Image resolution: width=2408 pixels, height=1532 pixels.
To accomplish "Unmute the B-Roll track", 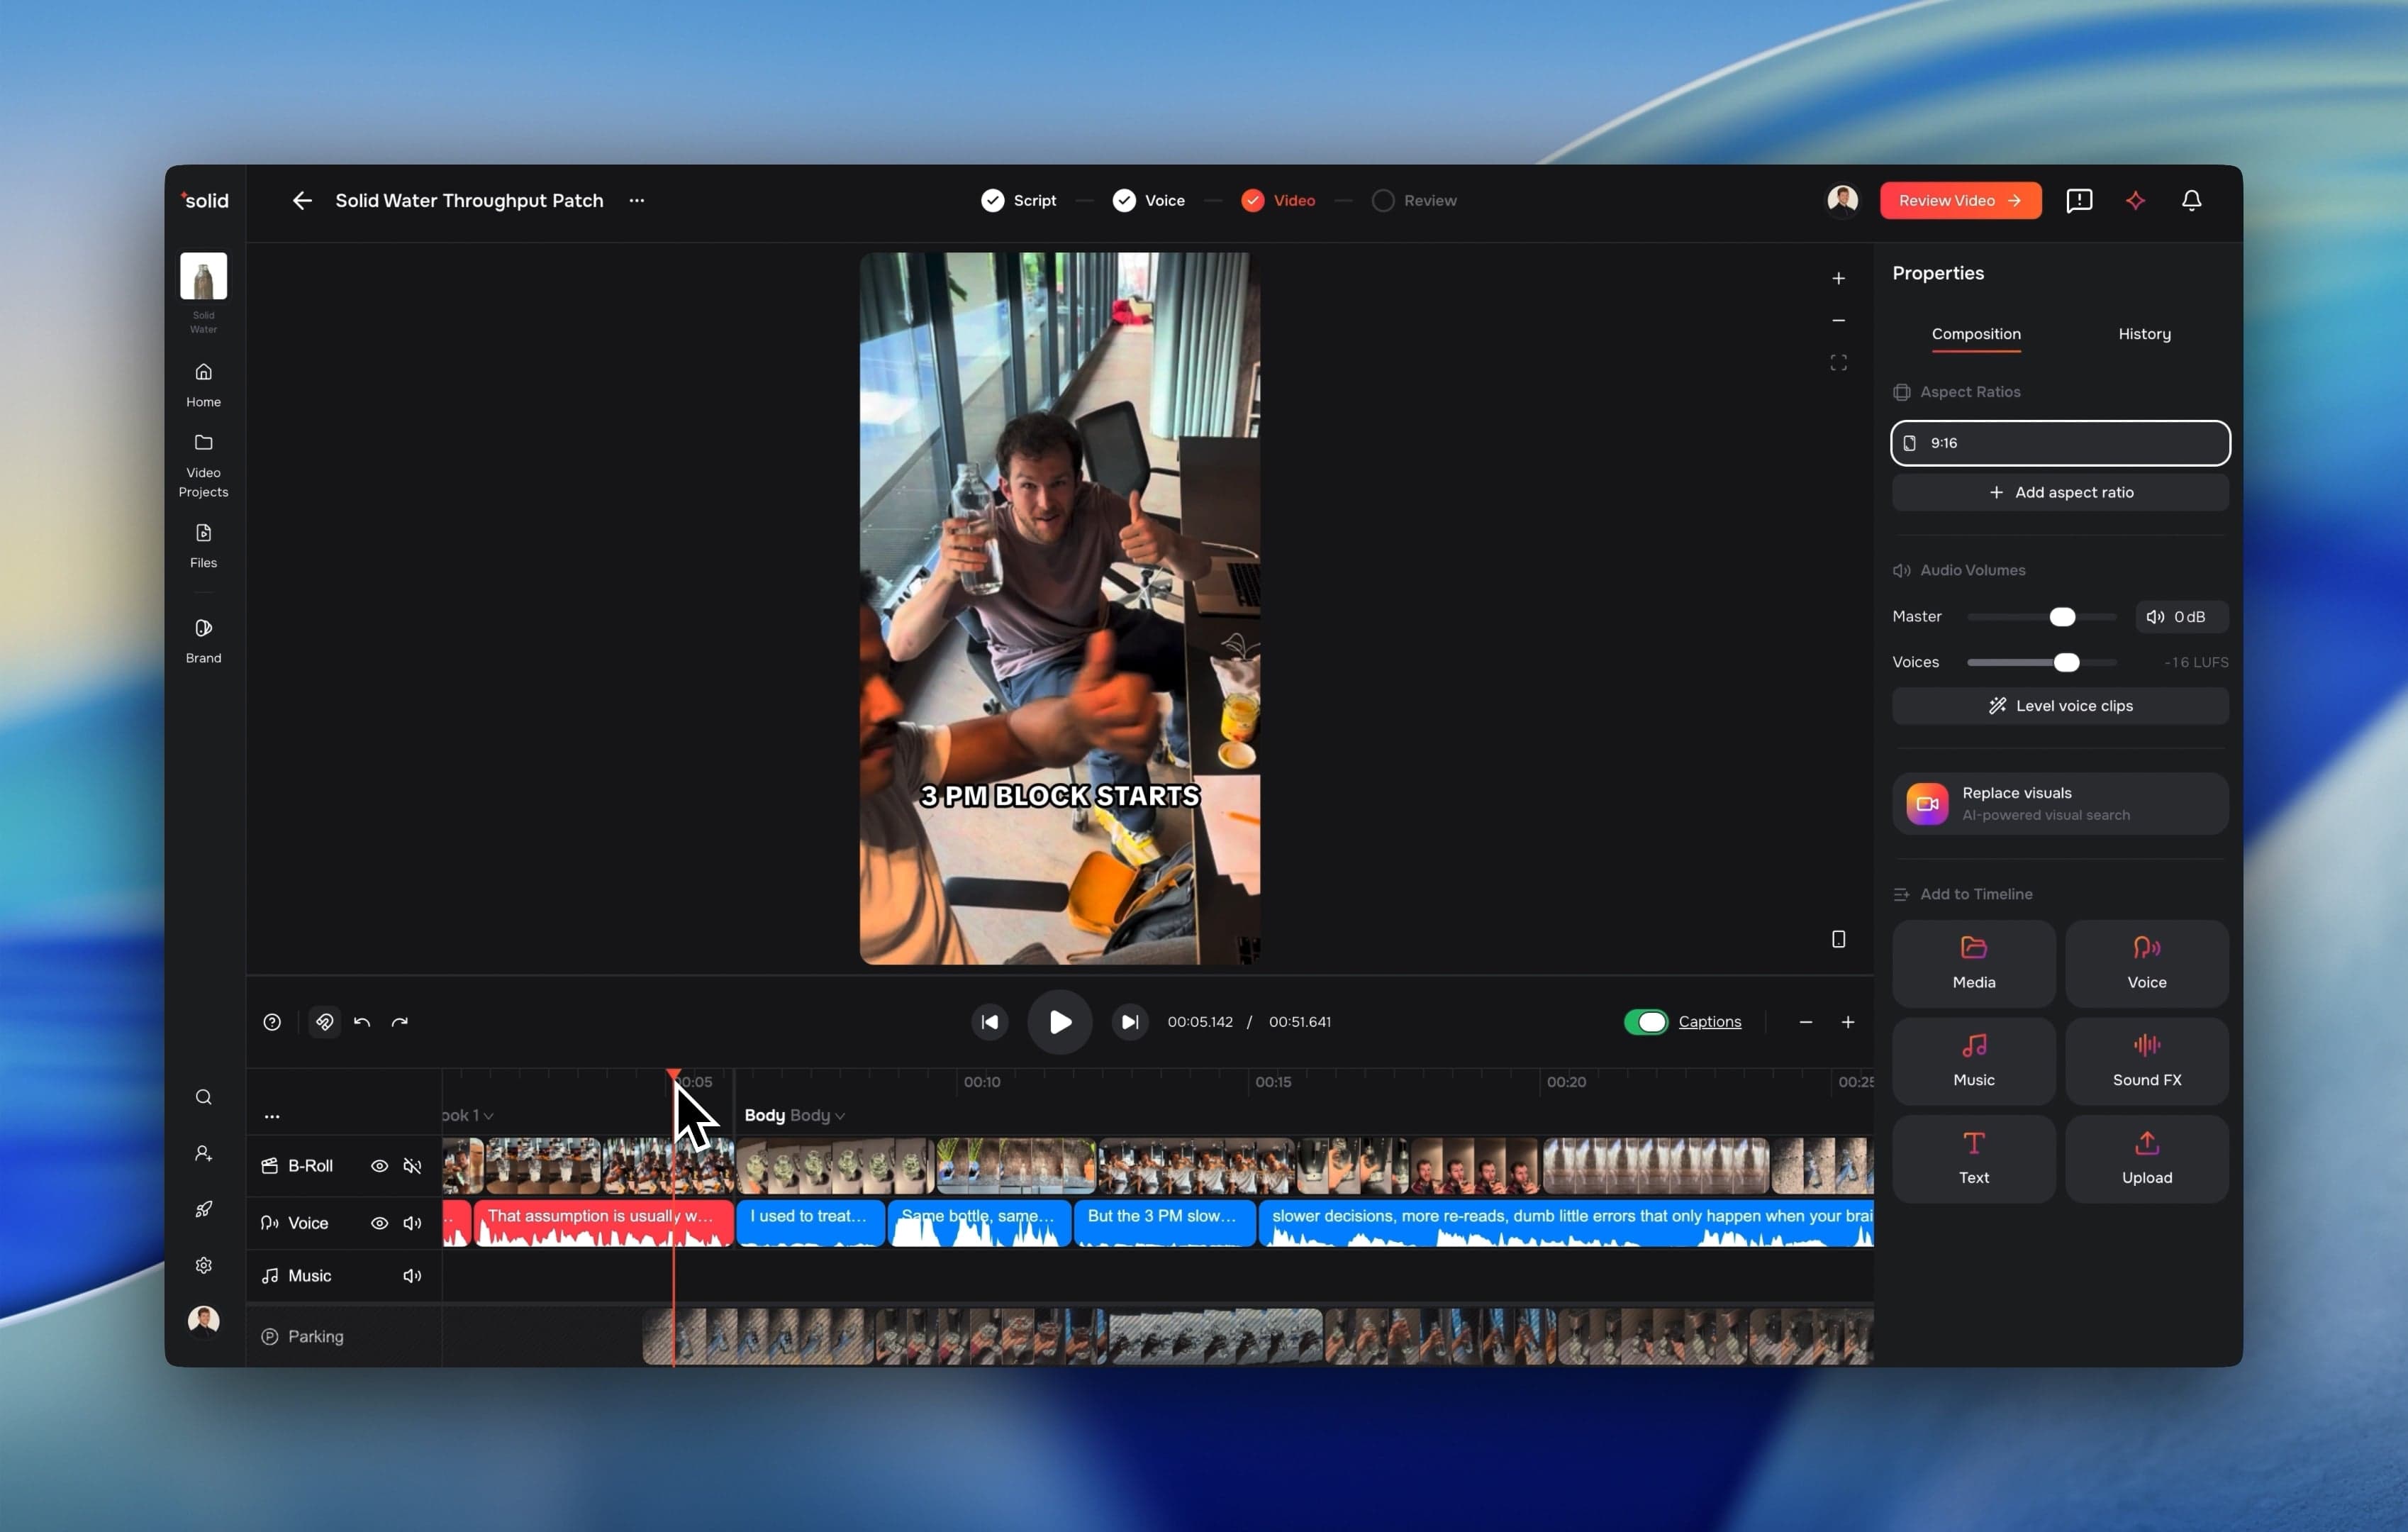I will click(x=412, y=1166).
